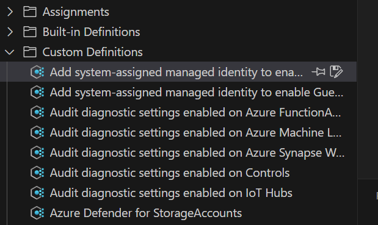Click the save-edit icon on highlighted row
This screenshot has width=378, height=225.
336,72
